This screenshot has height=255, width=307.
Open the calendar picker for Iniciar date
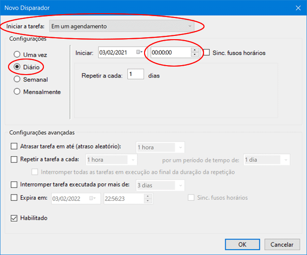click(139, 52)
